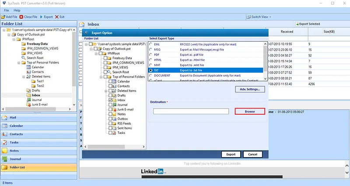Screen dimensions: 350x186
Task: Click the Outbox folder icon in Export Option tree
Action: coord(114,119)
